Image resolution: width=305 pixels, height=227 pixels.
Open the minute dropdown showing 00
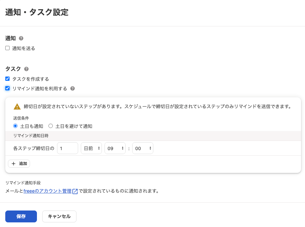click(x=143, y=148)
